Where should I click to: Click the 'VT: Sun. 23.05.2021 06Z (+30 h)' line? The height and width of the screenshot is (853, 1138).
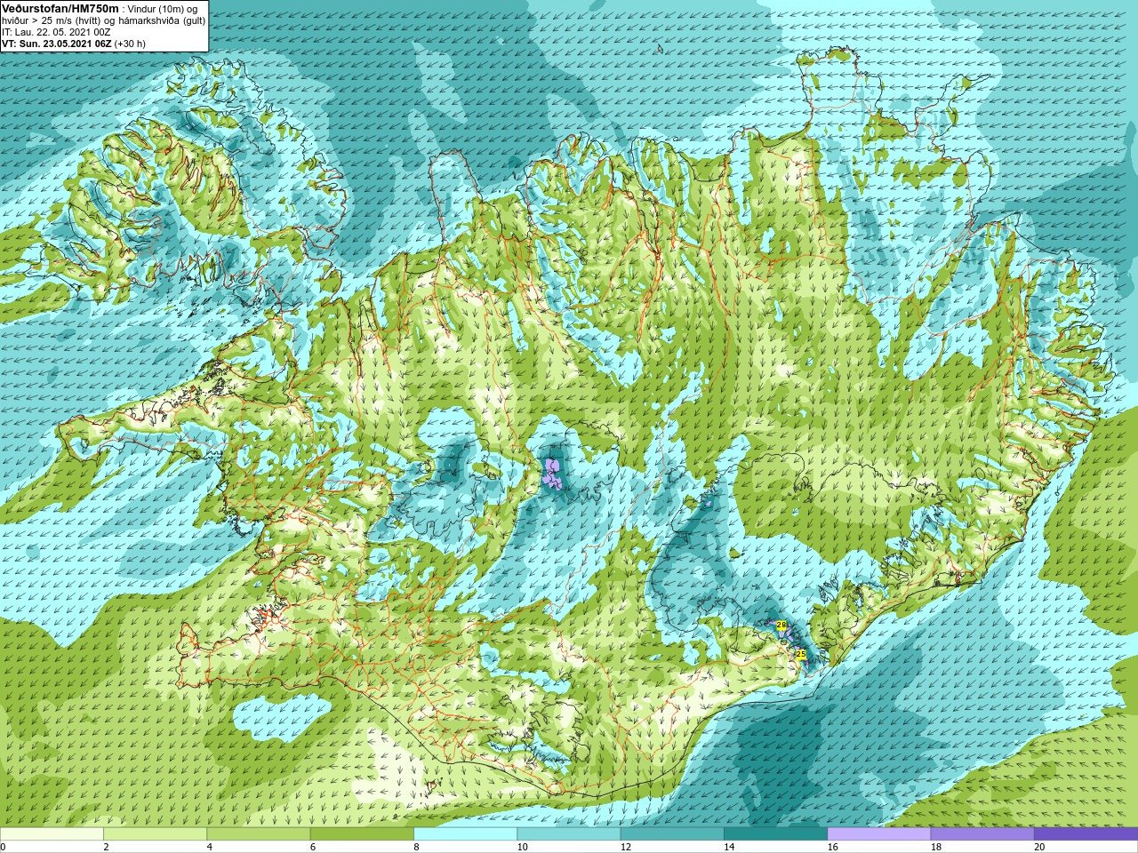click(74, 43)
